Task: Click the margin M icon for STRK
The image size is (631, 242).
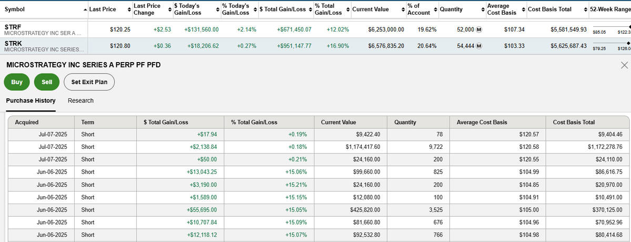Action: pyautogui.click(x=479, y=46)
